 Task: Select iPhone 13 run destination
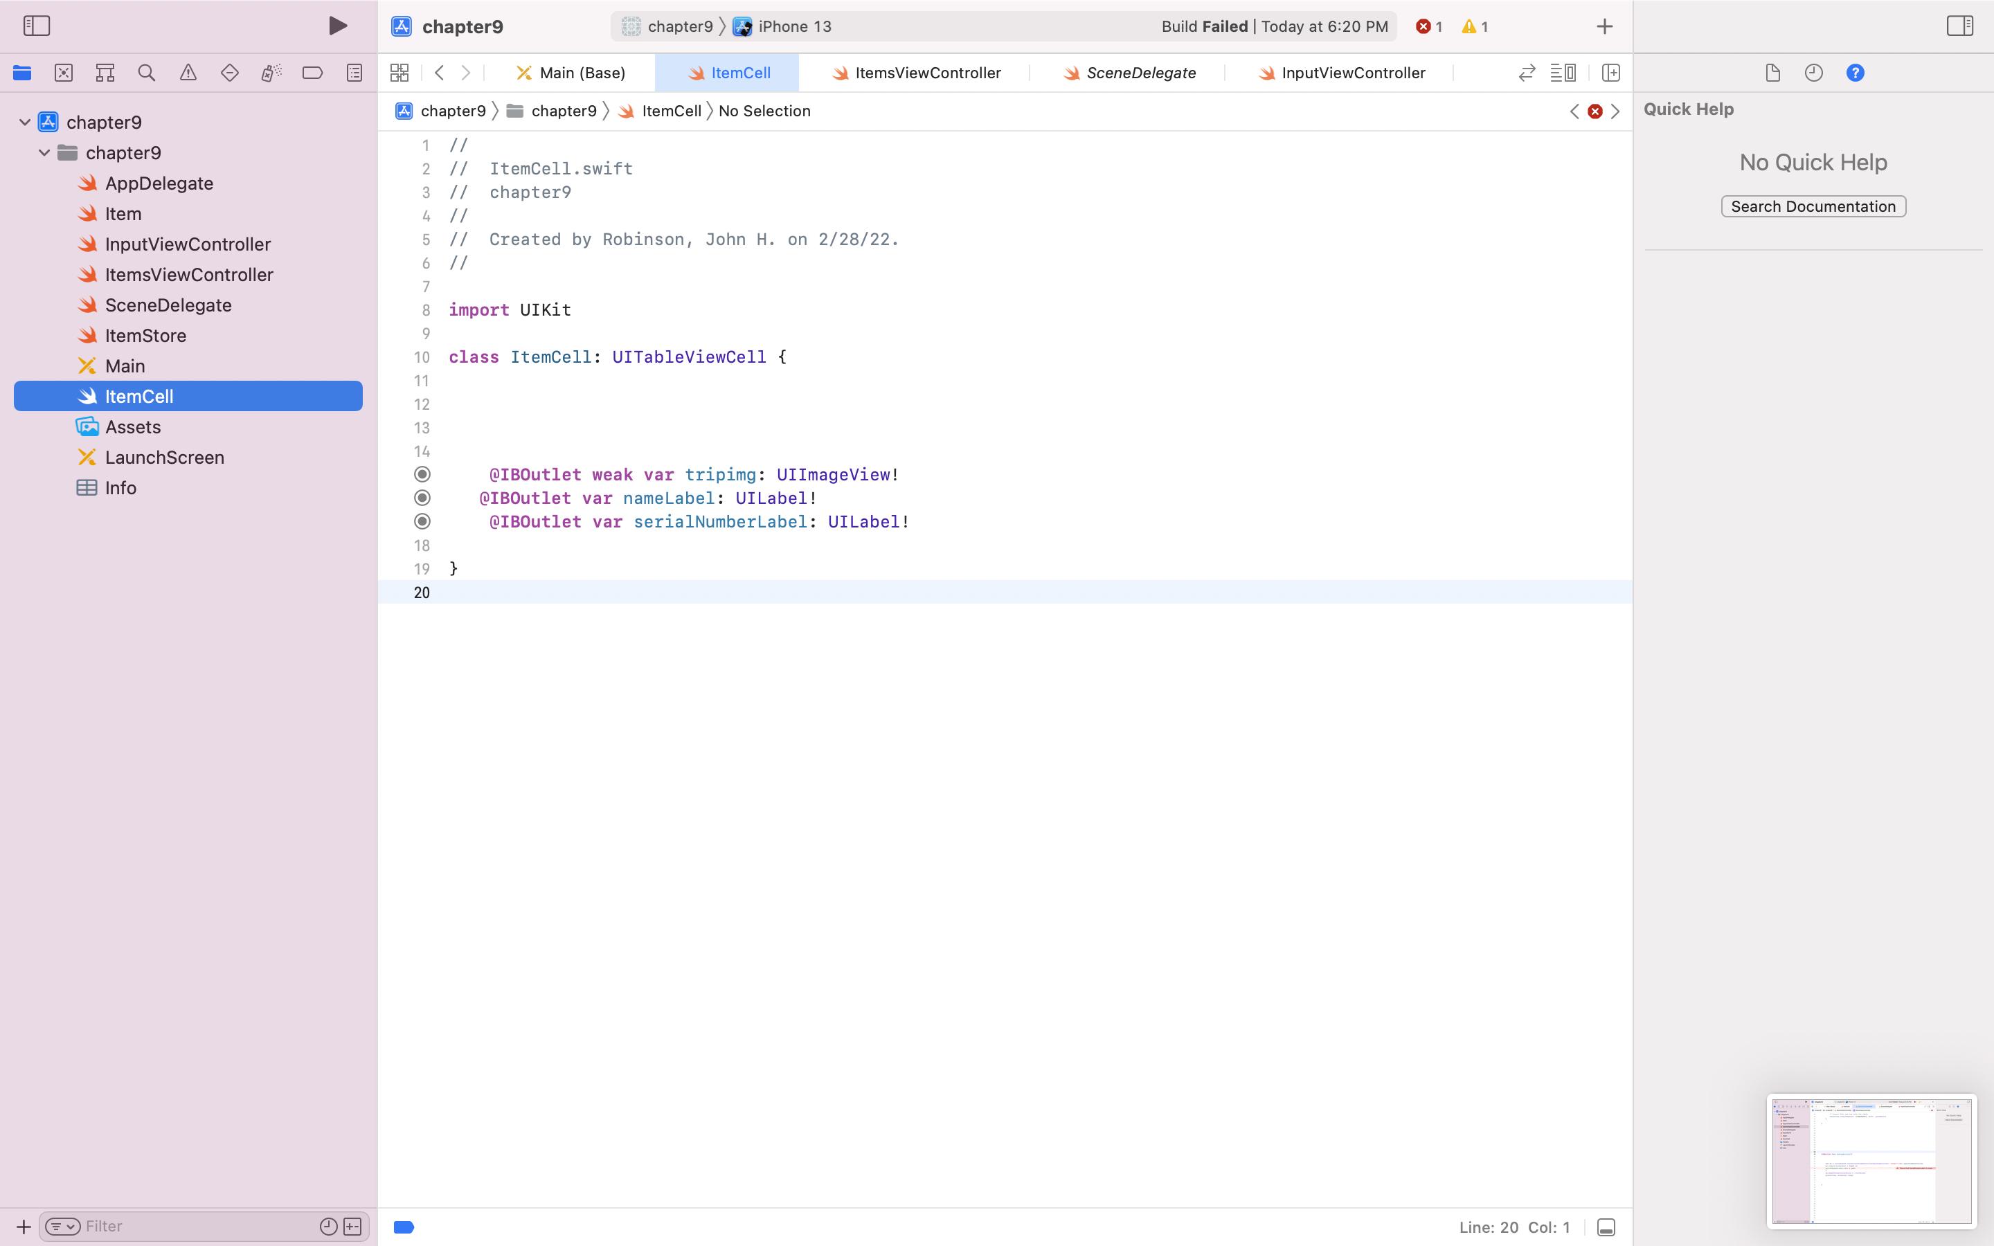point(783,26)
